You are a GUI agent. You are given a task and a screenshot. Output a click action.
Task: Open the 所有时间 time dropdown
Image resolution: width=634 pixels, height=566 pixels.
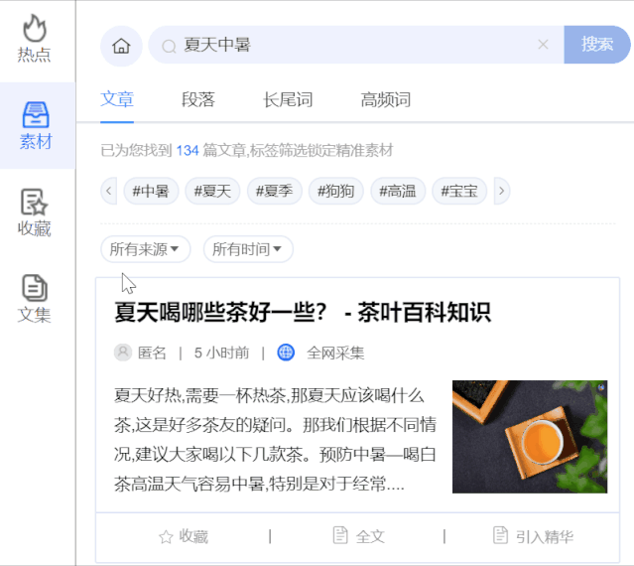pyautogui.click(x=248, y=249)
